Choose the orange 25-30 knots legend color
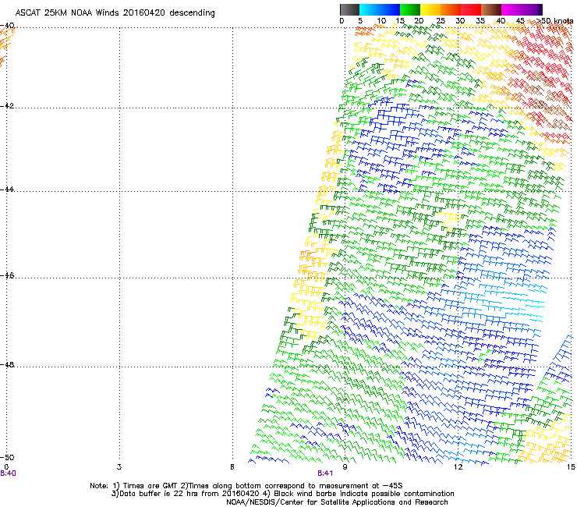This screenshot has width=577, height=507. (451, 9)
